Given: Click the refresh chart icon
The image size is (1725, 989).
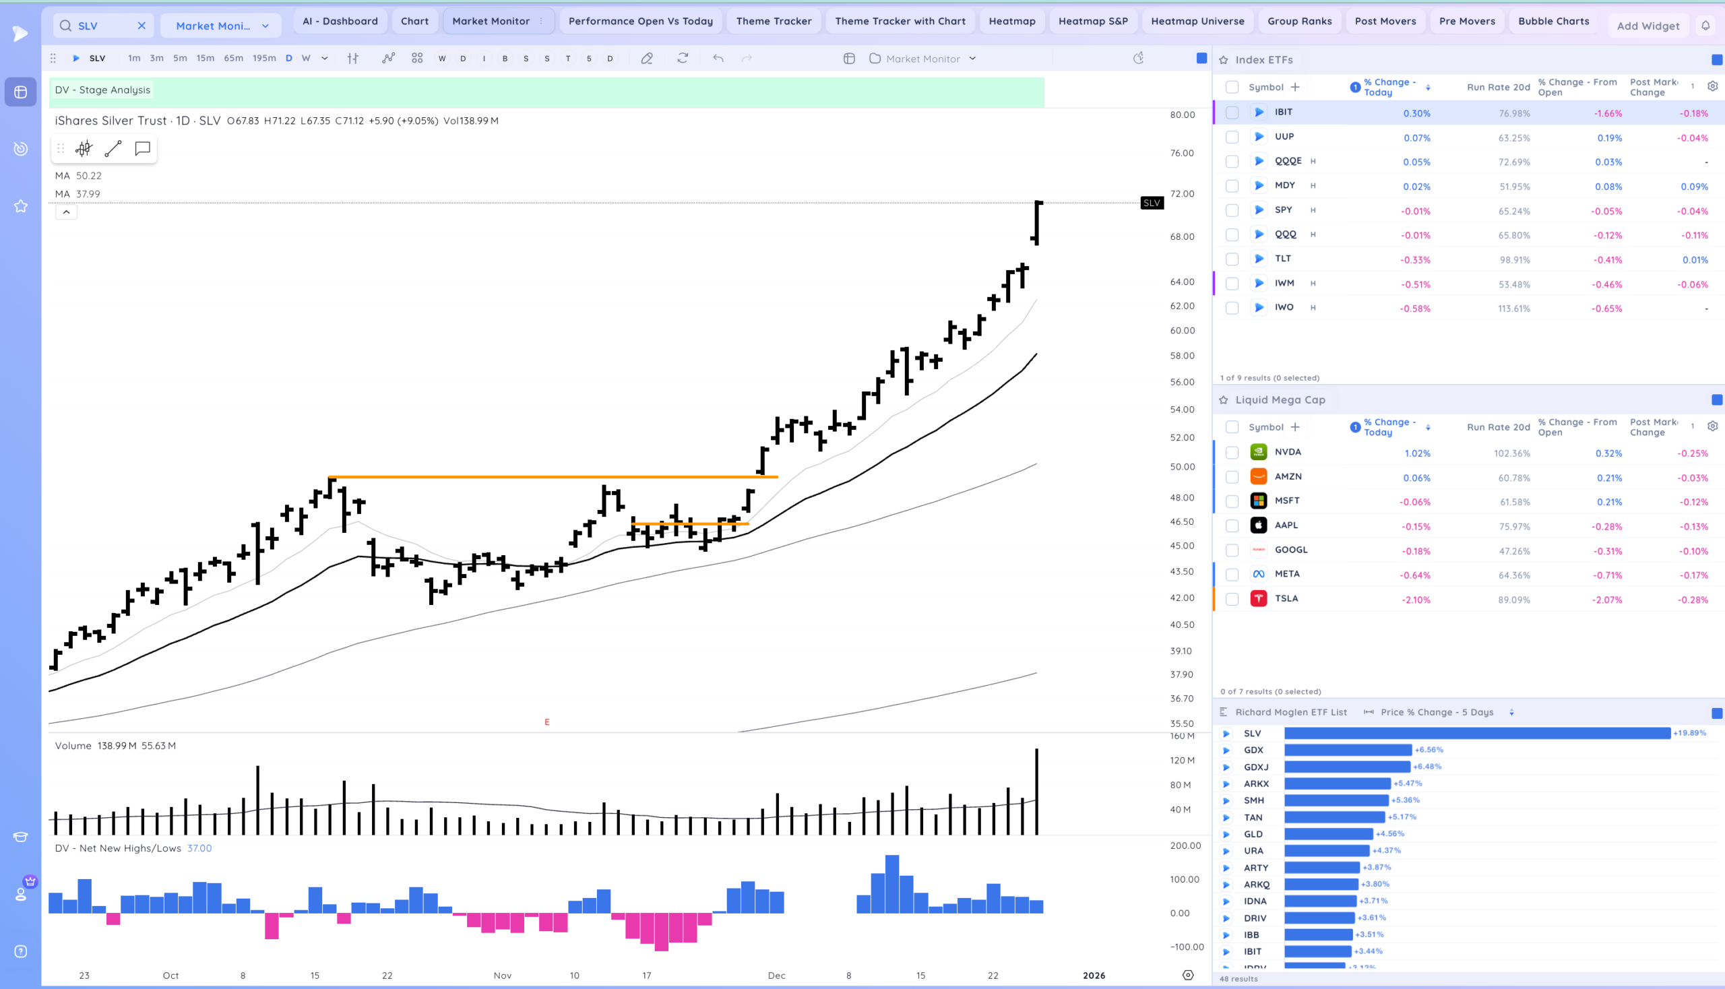Looking at the screenshot, I should [683, 59].
